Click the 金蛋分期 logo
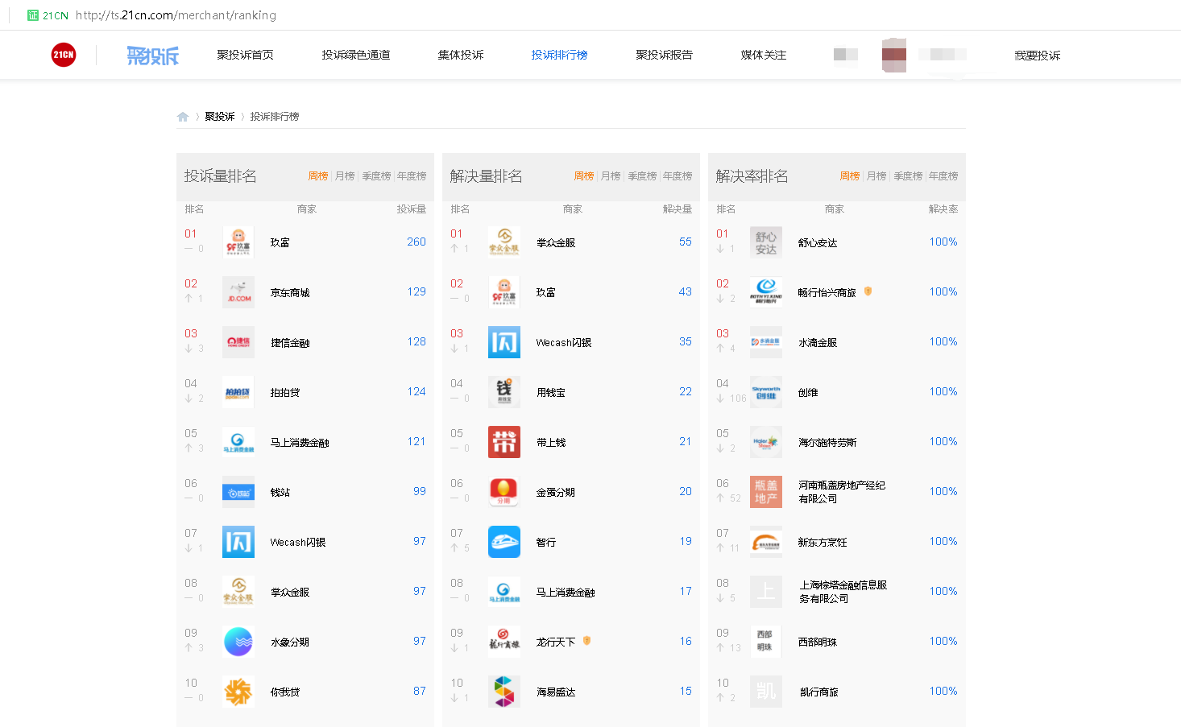1181x727 pixels. [504, 492]
